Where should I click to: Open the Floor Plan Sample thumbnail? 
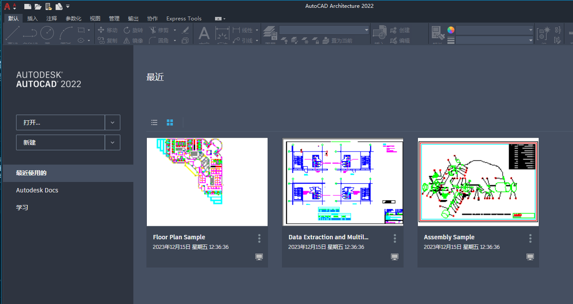click(x=207, y=182)
